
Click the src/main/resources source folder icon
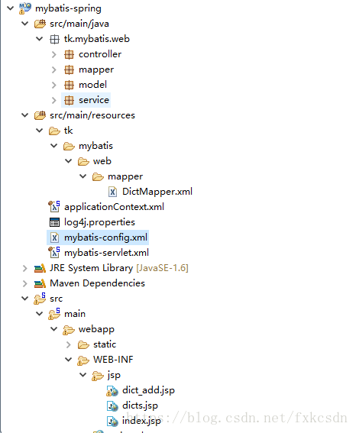40,115
